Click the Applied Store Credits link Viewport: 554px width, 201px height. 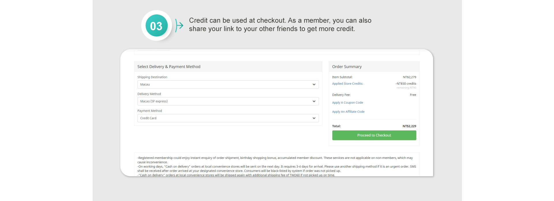point(347,84)
